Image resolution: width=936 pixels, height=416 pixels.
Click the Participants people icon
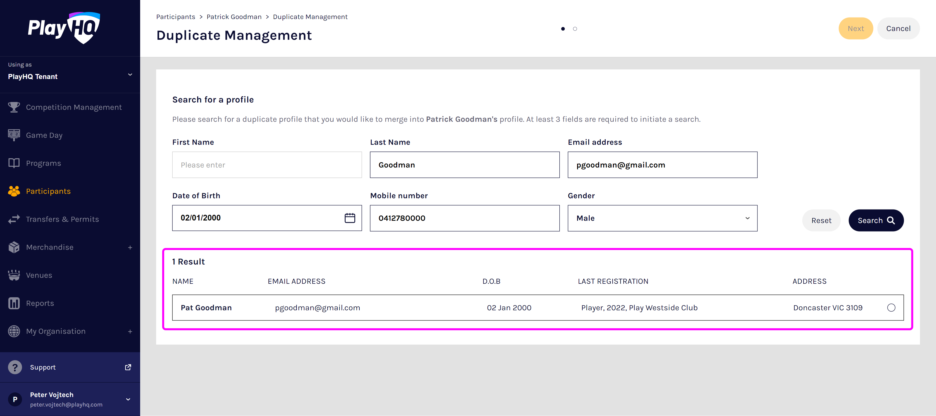pos(14,191)
